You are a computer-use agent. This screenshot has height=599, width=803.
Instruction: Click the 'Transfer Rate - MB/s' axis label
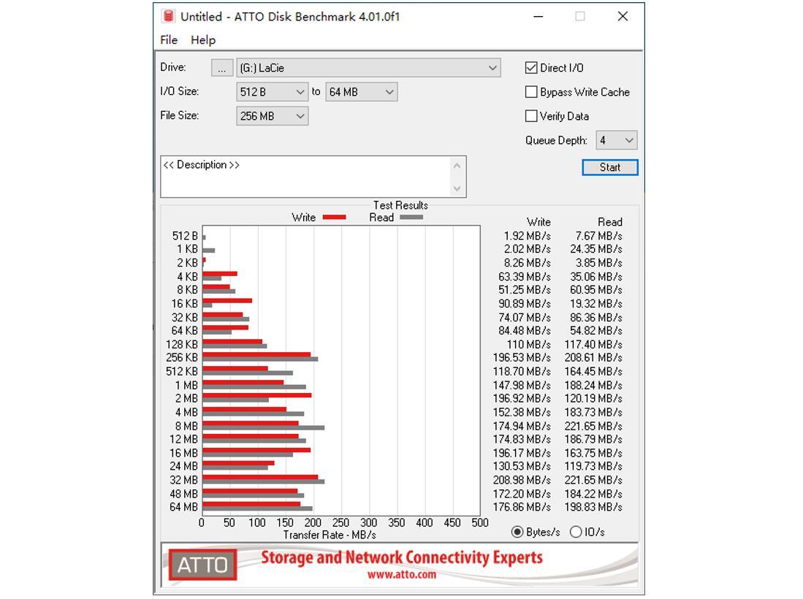(330, 535)
